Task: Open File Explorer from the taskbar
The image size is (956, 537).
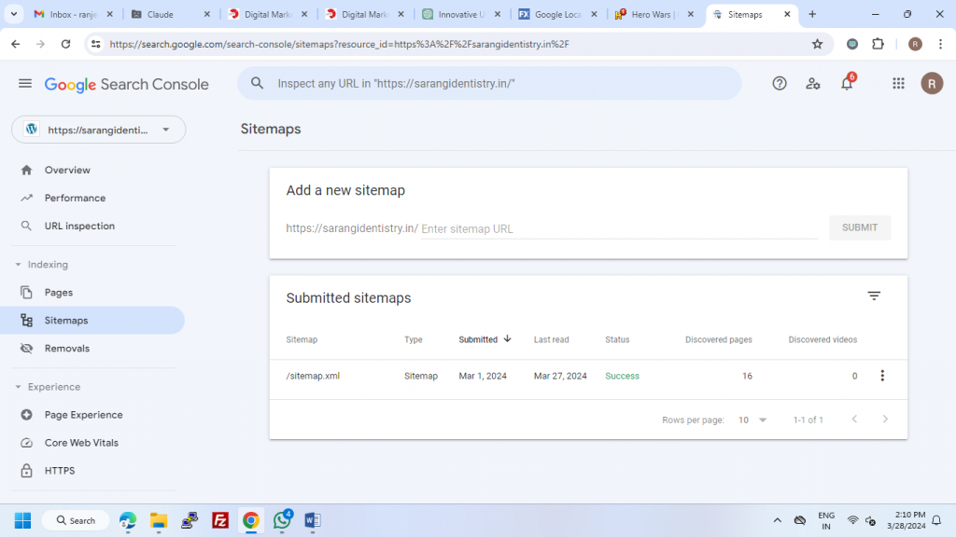Action: 159,520
